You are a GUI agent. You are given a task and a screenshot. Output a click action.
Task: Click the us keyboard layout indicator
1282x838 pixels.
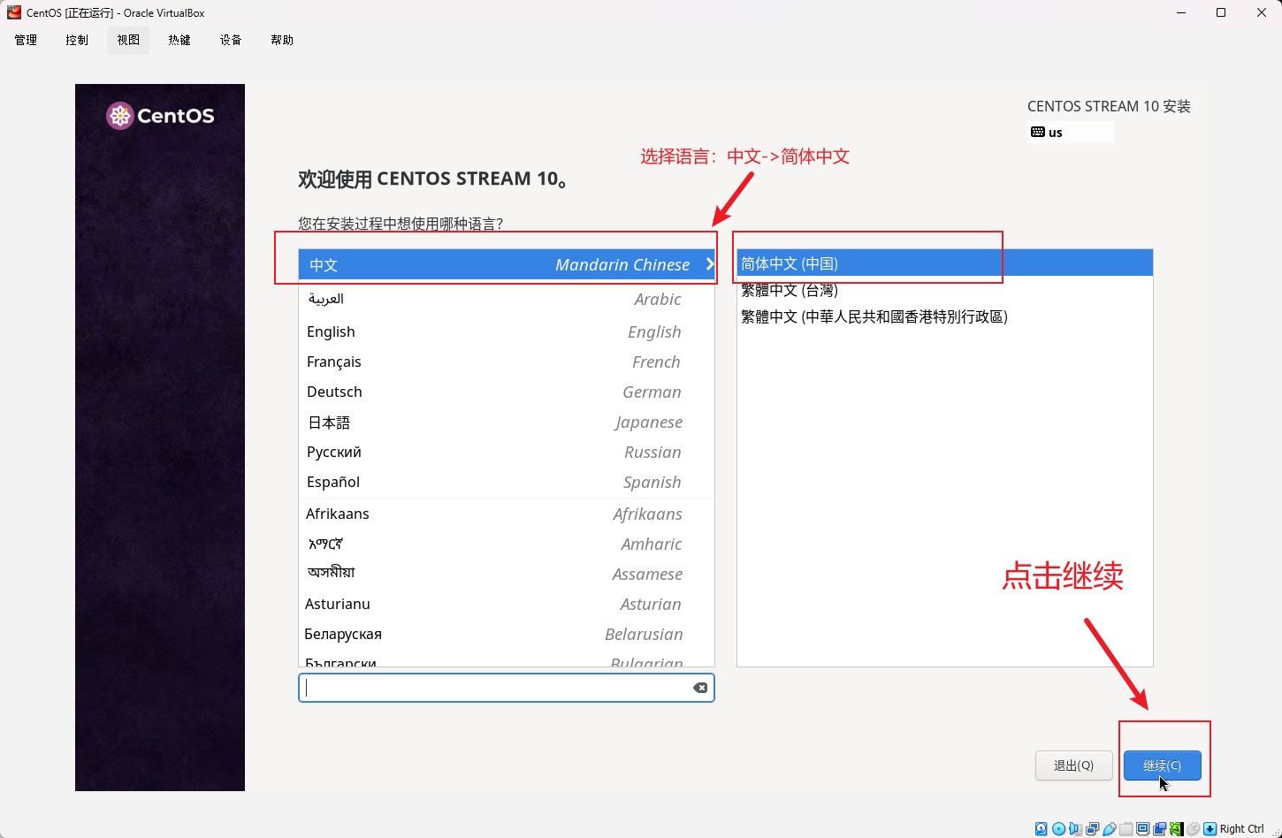tap(1071, 133)
